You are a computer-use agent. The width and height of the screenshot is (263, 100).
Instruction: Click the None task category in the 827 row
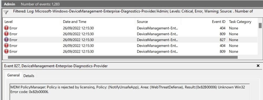coord(234,40)
